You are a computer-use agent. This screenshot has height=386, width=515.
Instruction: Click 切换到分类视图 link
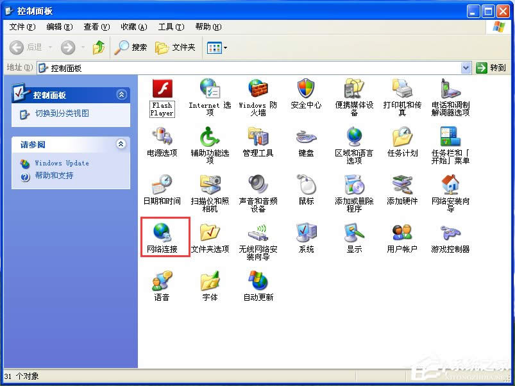62,113
